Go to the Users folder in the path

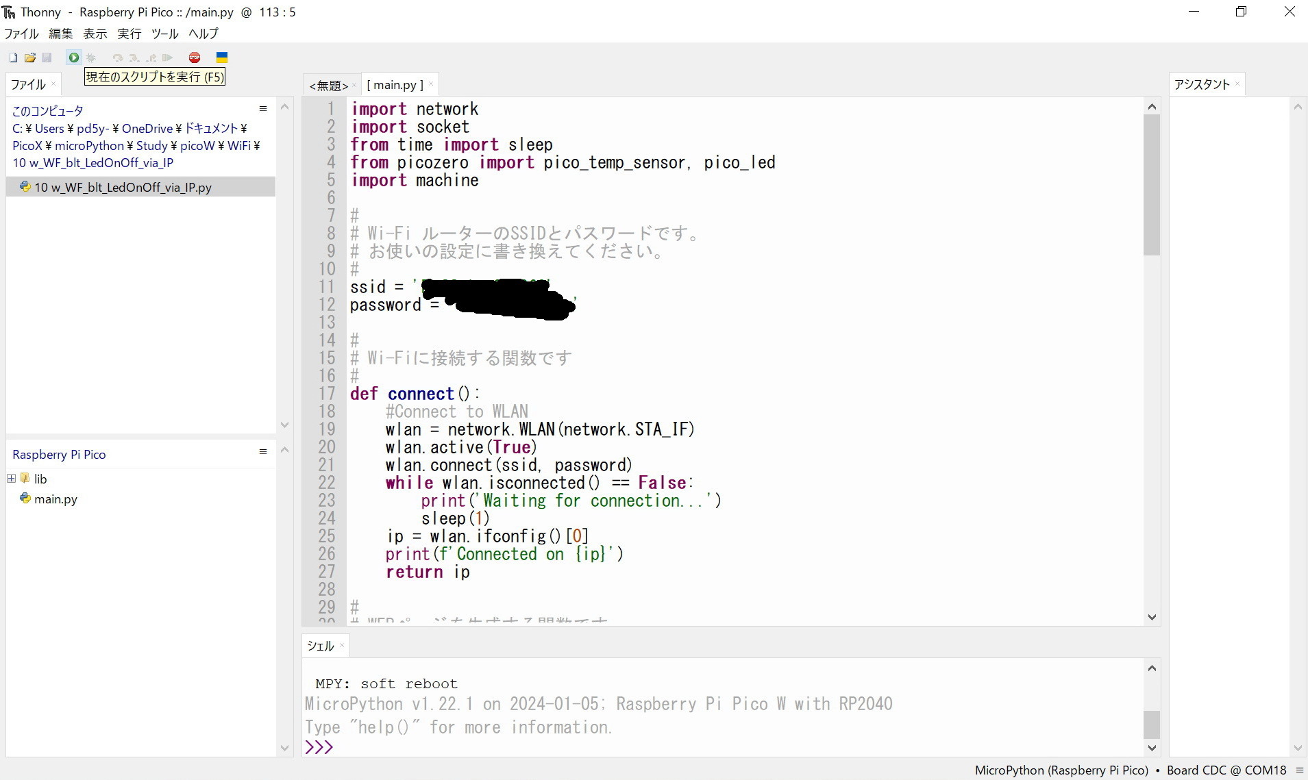(x=49, y=128)
